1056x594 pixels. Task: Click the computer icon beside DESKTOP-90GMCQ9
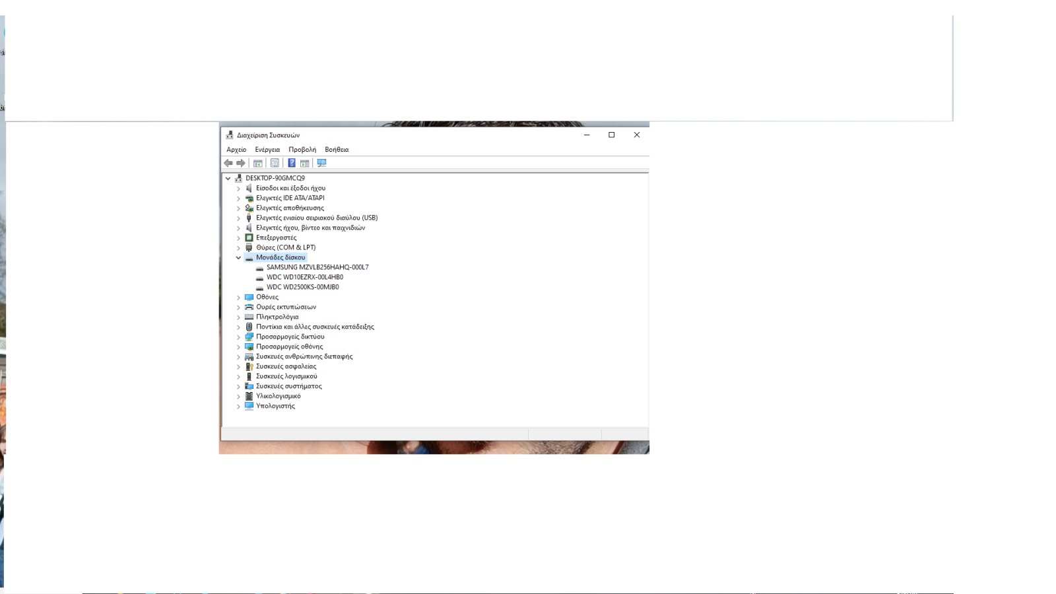[x=238, y=178]
